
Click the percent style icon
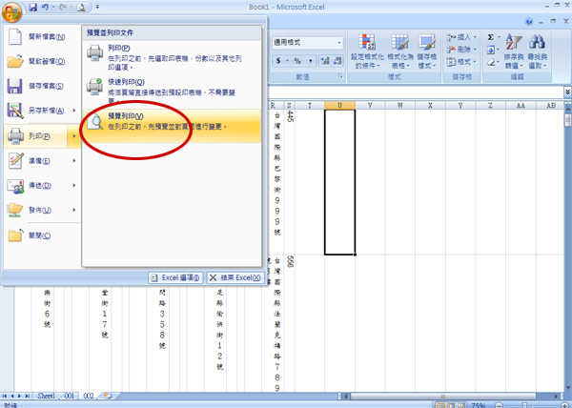(x=298, y=61)
